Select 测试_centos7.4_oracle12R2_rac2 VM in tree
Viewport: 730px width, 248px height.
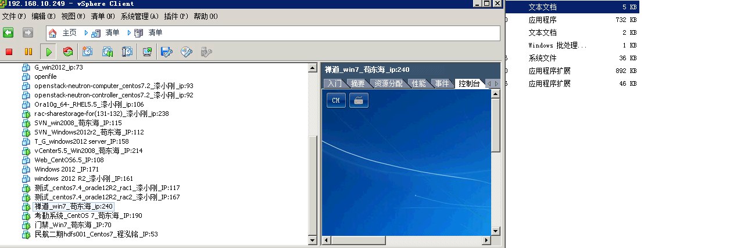tap(107, 197)
